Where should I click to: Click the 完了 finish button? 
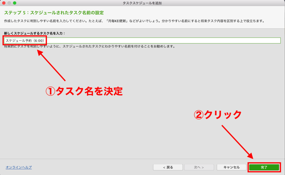[264, 167]
